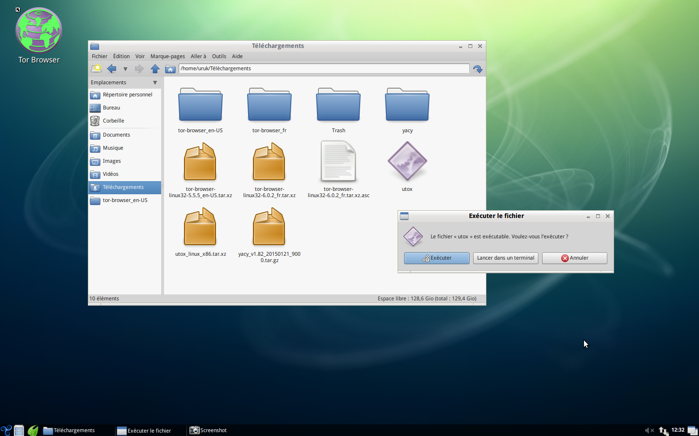
Task: Select Images in the sidebar
Action: [x=125, y=161]
